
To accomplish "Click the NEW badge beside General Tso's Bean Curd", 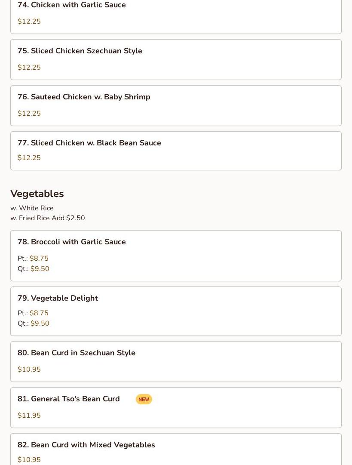I will 144,399.
